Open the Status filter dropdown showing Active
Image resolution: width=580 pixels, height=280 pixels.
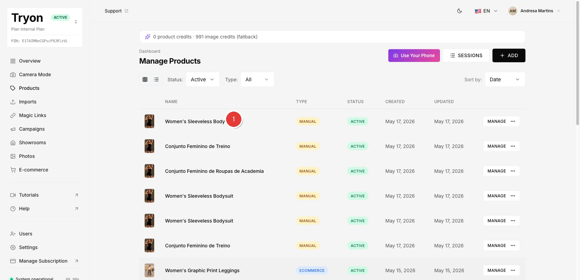coord(203,79)
